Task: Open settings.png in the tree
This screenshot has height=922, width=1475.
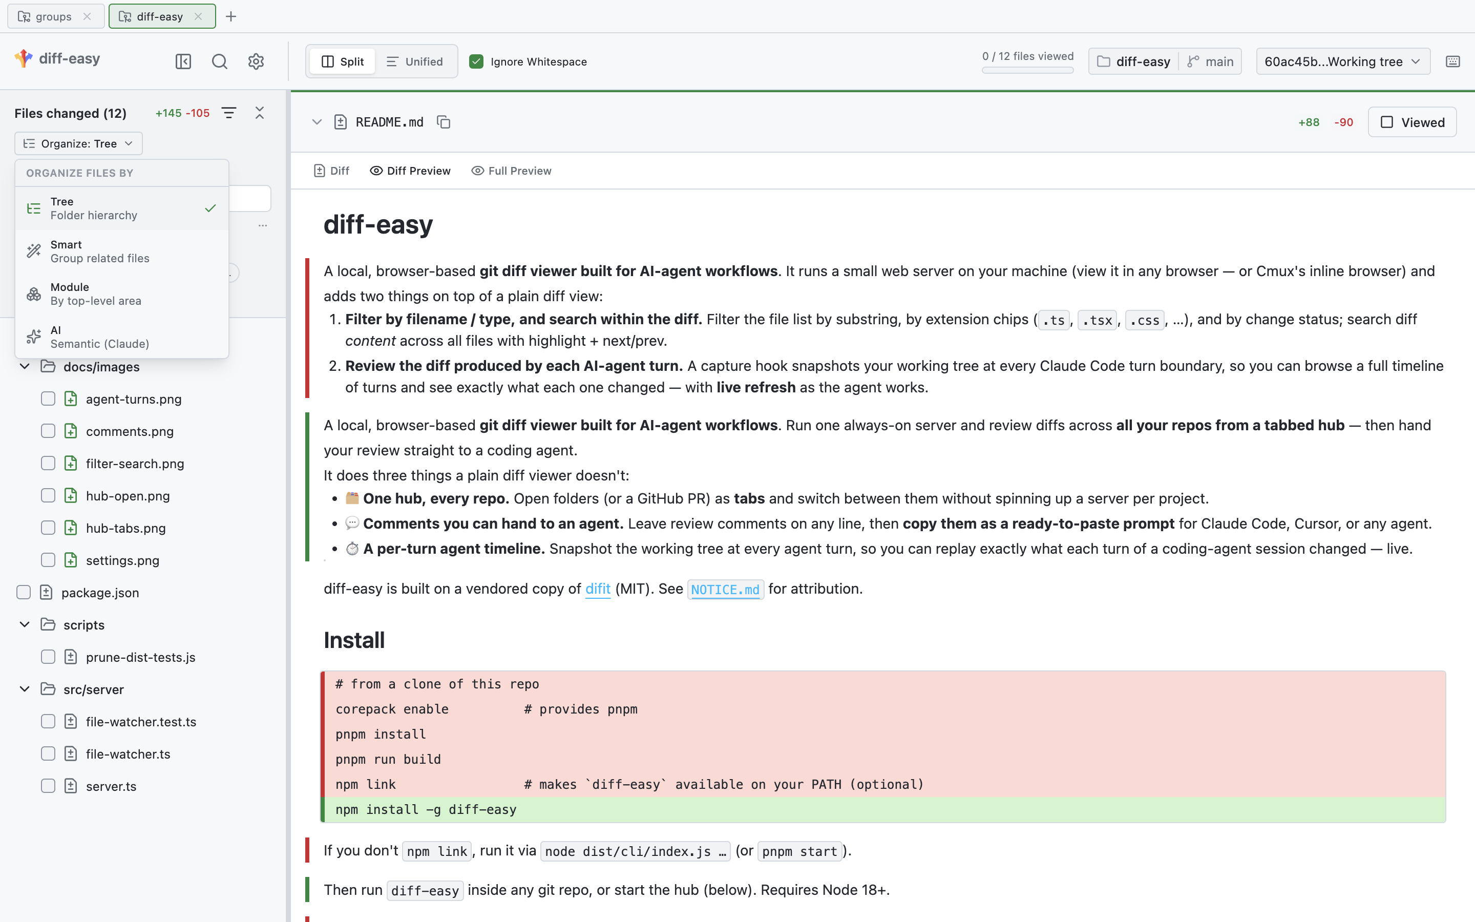Action: 122,560
